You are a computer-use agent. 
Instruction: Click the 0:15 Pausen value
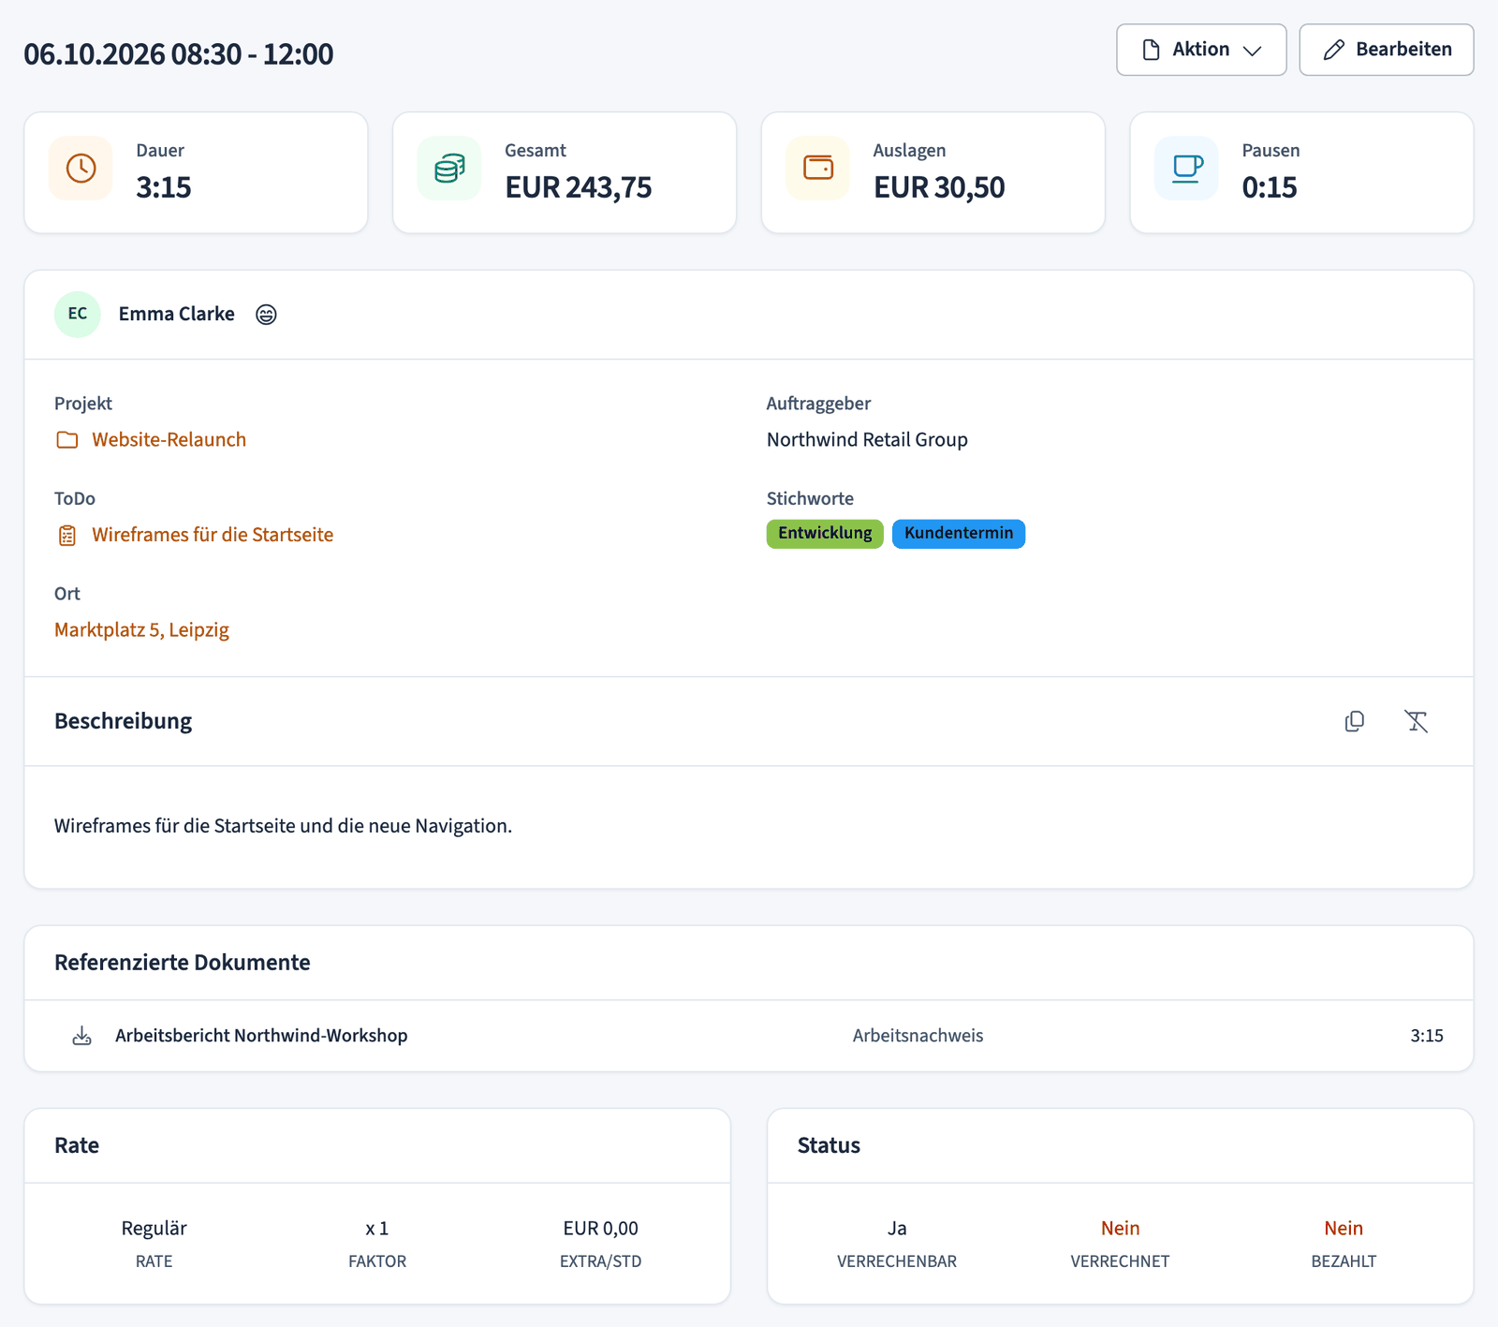point(1270,187)
